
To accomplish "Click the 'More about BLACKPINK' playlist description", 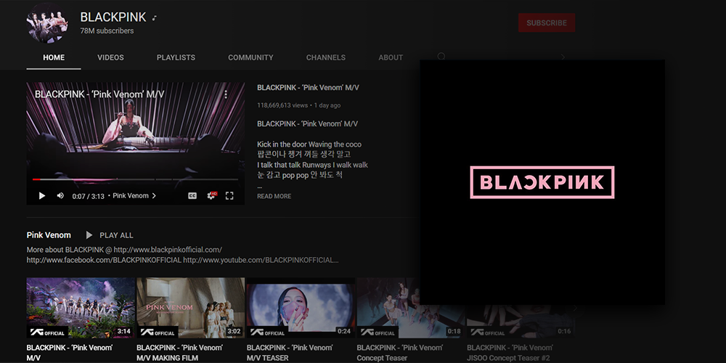I will click(x=182, y=255).
